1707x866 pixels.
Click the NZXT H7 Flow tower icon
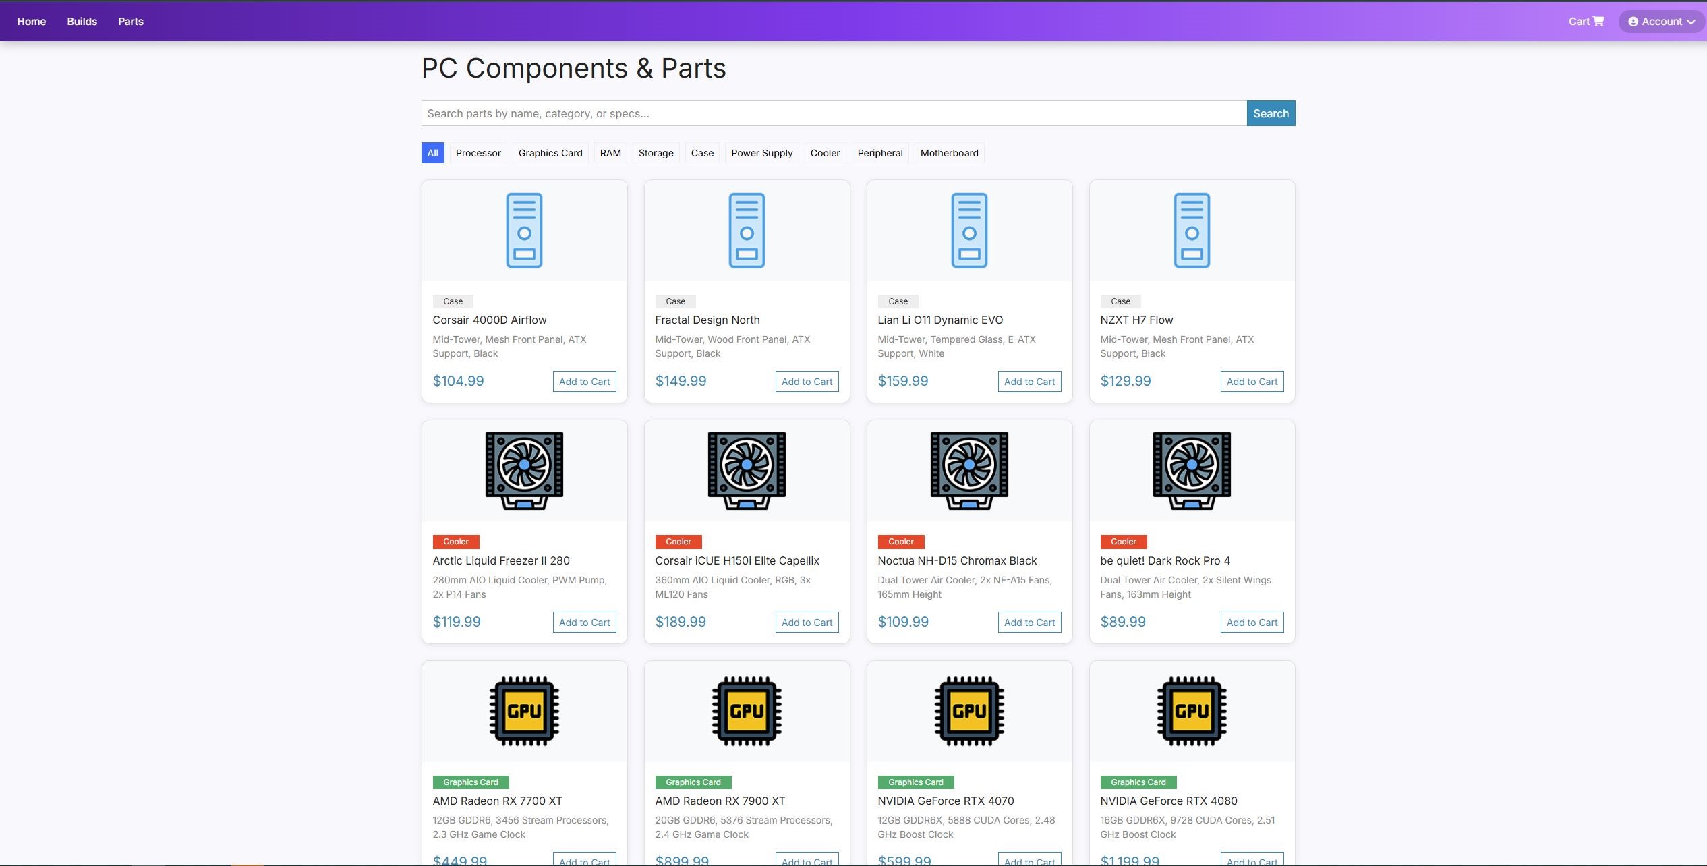pyautogui.click(x=1192, y=231)
